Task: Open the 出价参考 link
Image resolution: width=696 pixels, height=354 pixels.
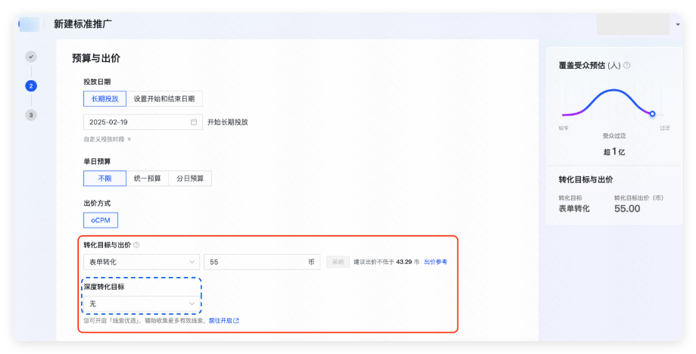Action: pos(435,262)
